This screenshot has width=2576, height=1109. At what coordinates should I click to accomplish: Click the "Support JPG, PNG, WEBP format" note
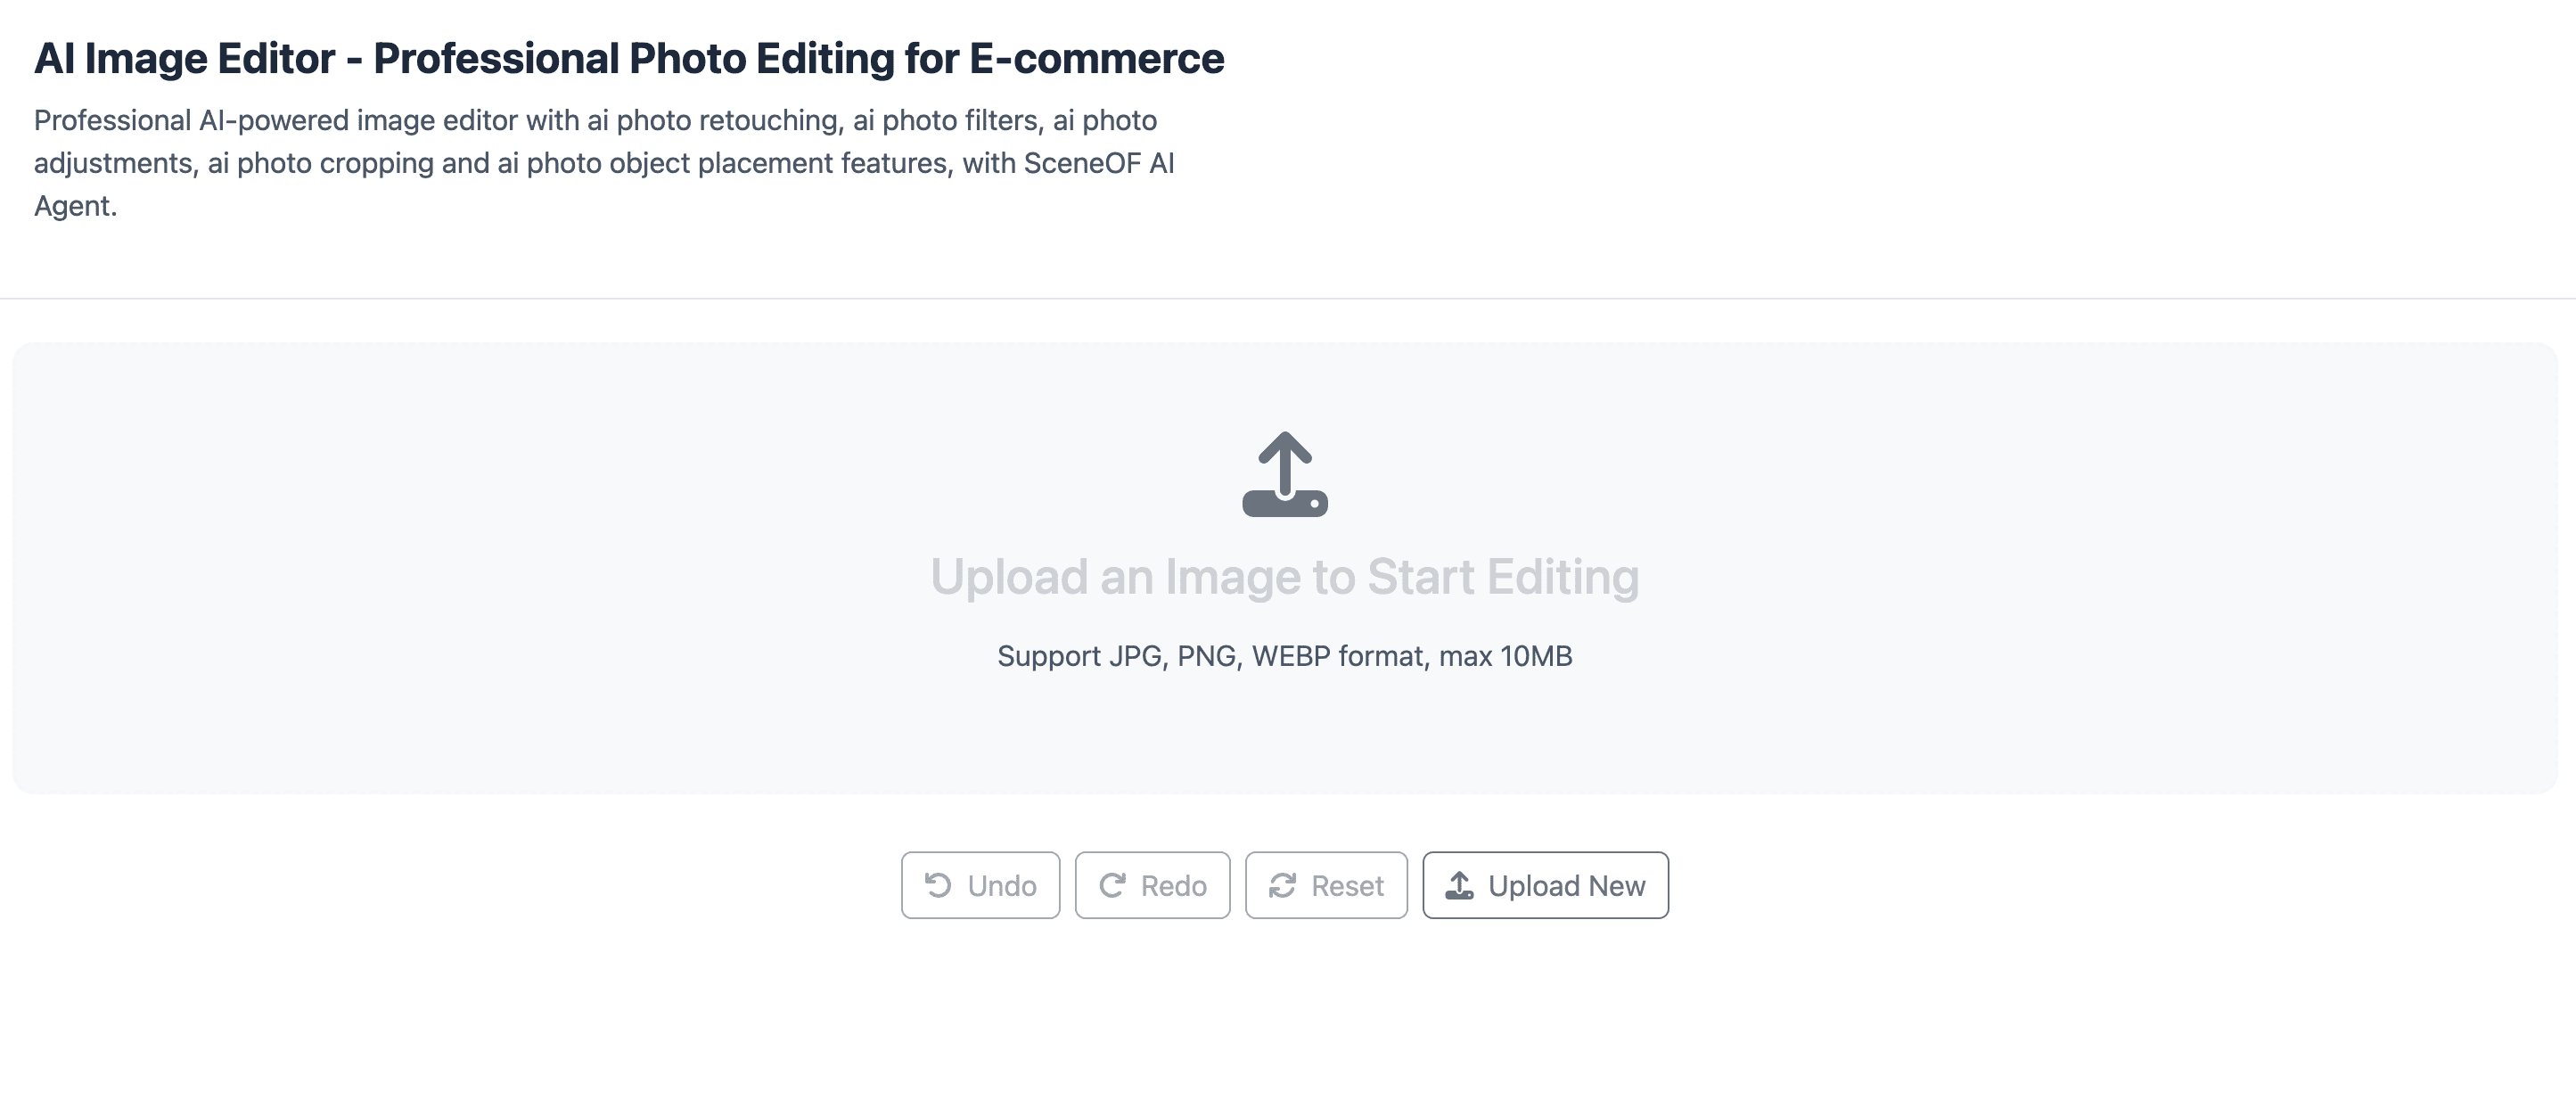tap(1284, 656)
